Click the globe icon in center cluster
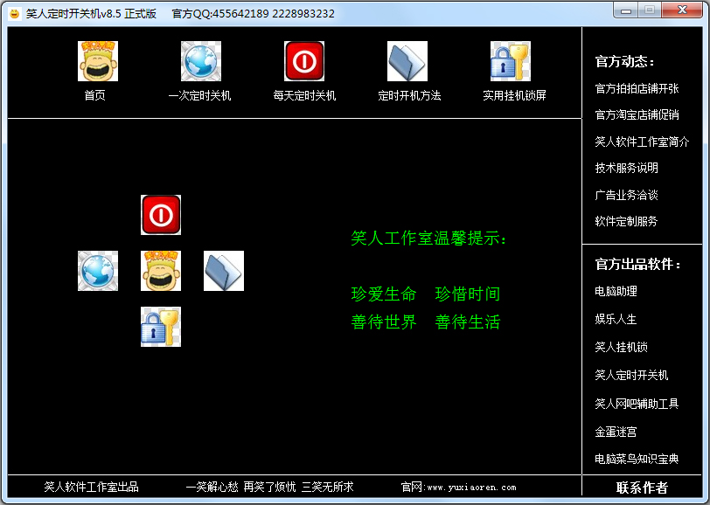710x505 pixels. pos(98,271)
